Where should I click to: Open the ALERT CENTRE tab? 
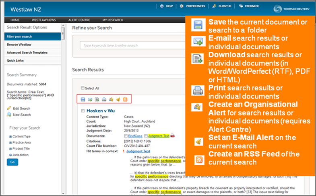coord(79,20)
